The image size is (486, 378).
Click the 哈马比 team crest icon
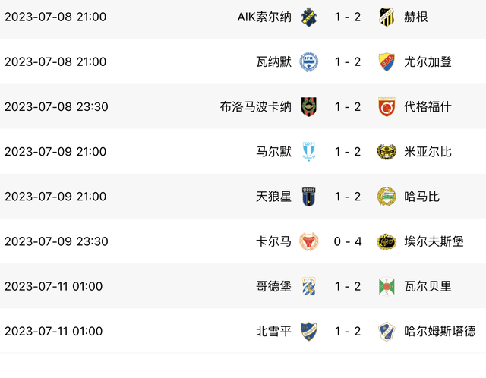(387, 197)
